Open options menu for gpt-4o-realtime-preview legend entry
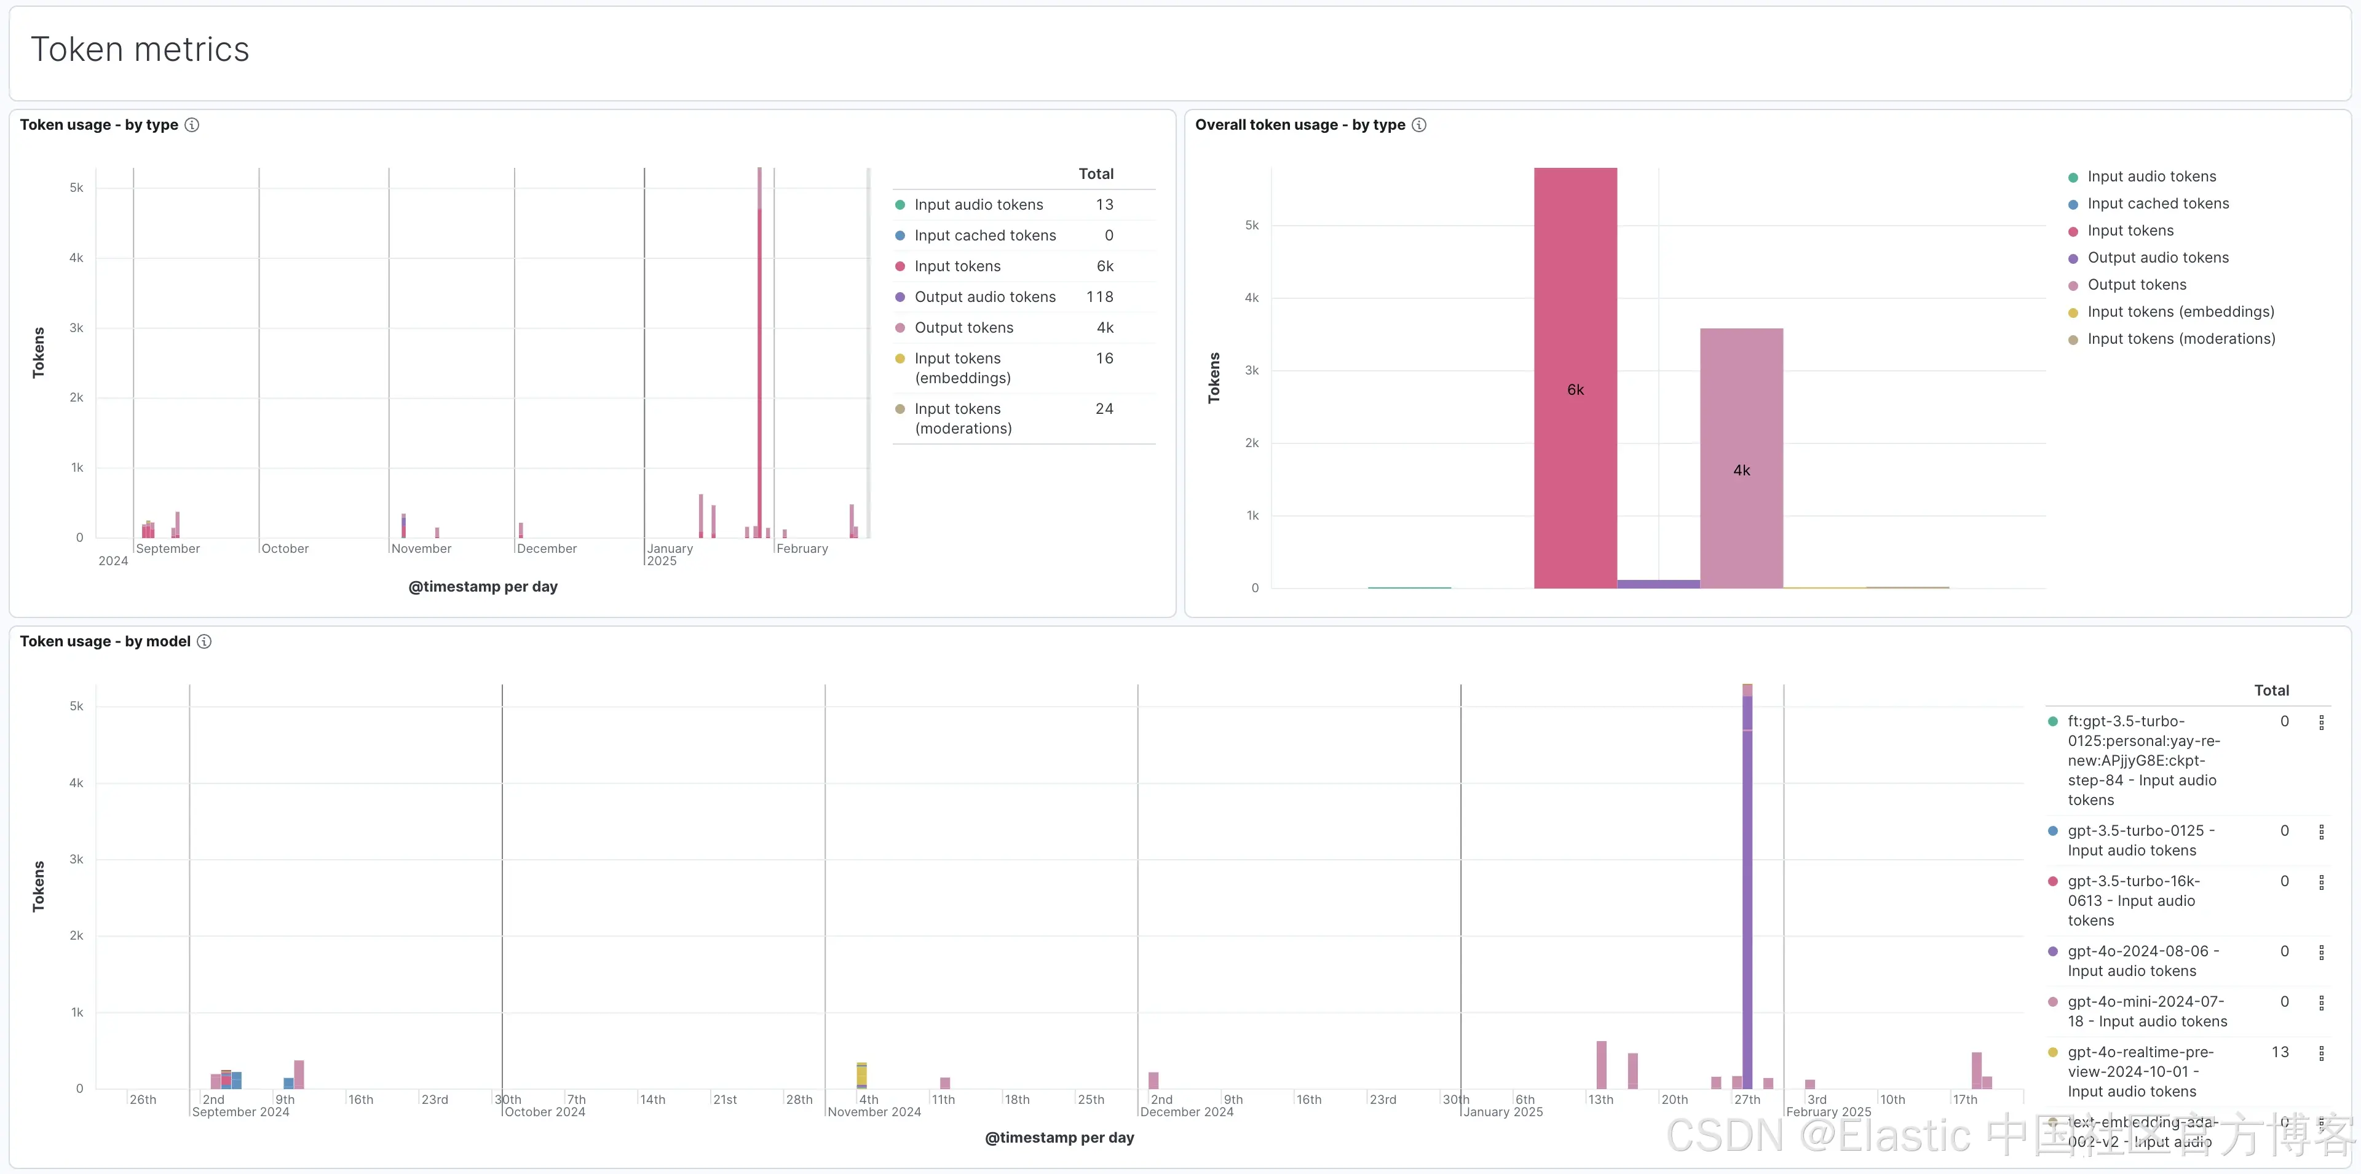2361x1174 pixels. [2322, 1053]
